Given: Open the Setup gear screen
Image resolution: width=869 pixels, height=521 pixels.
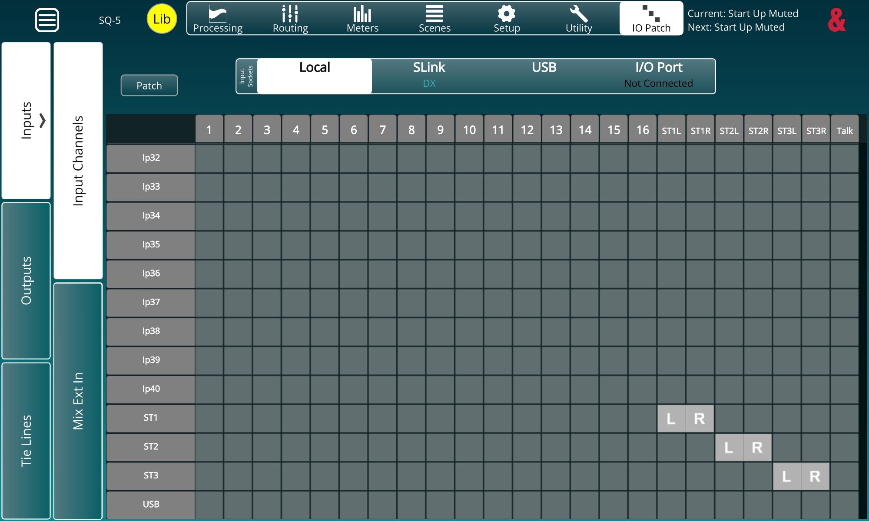Looking at the screenshot, I should pyautogui.click(x=507, y=19).
